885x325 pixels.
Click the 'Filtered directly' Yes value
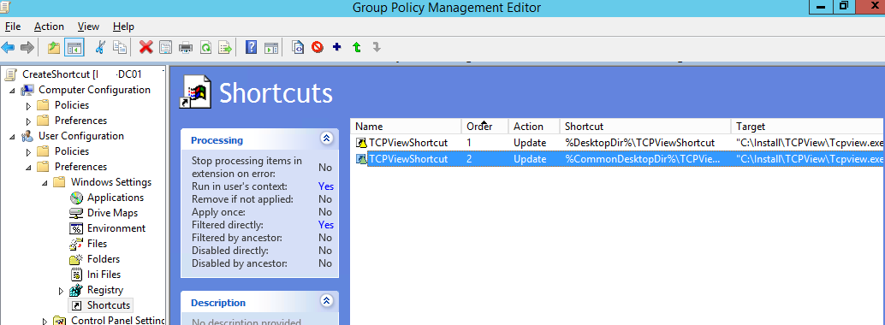click(x=325, y=225)
